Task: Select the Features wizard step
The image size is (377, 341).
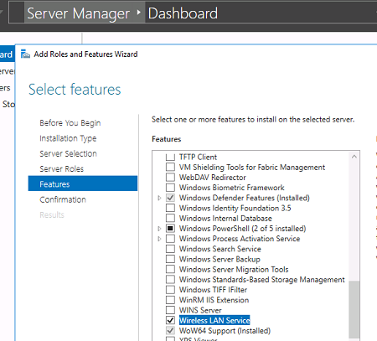Action: 83,183
